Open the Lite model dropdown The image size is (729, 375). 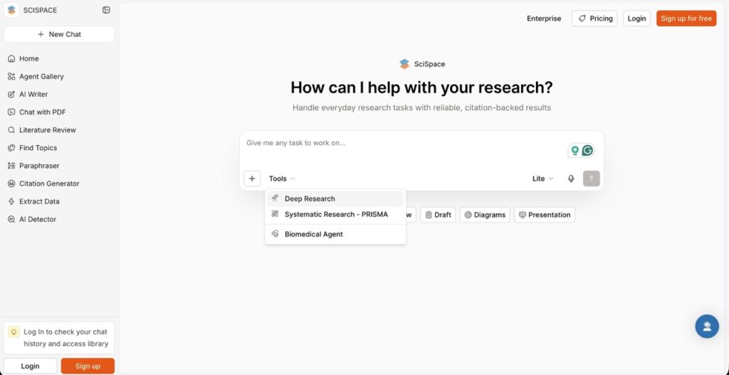[x=542, y=179]
